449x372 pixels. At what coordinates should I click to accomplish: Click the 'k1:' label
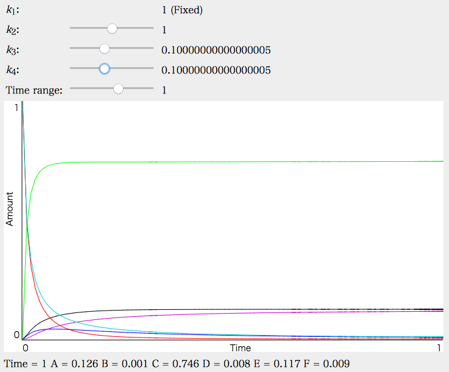13,10
